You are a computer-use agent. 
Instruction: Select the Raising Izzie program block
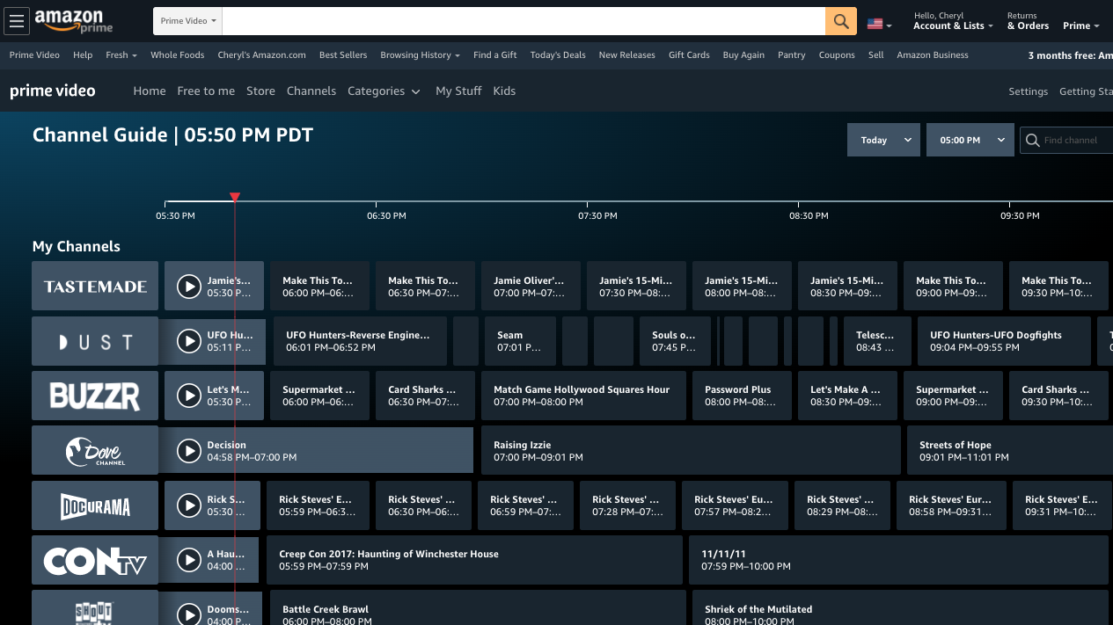691,451
